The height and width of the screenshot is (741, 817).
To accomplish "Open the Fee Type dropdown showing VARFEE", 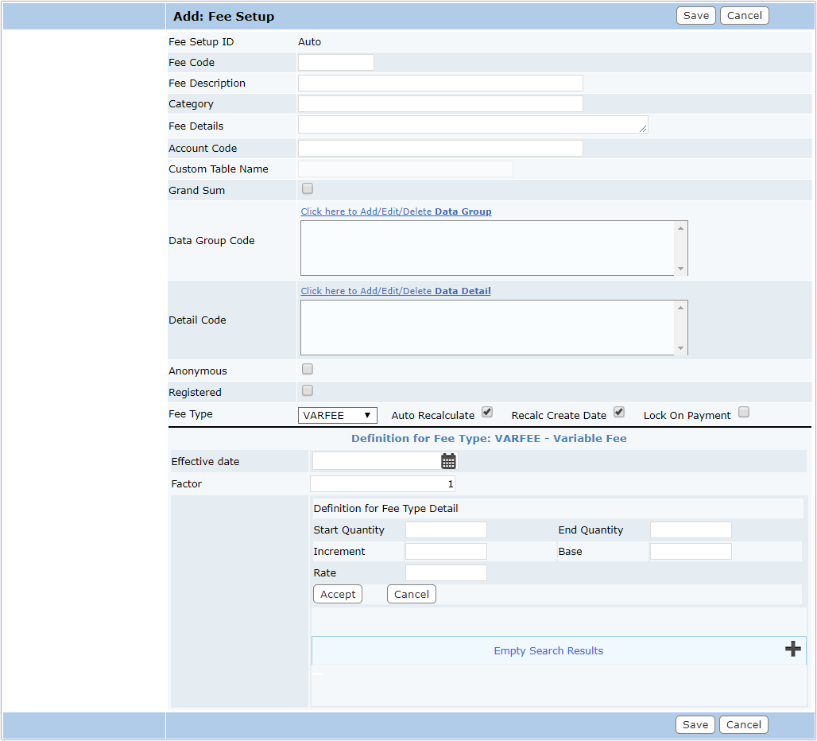I will pyautogui.click(x=337, y=414).
